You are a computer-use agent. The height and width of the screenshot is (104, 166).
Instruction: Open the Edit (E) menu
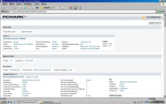click(x=12, y=4)
